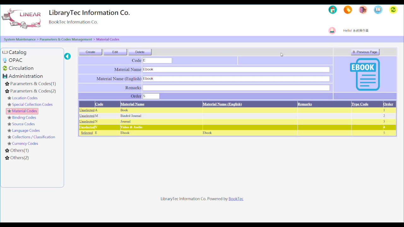This screenshot has height=227, width=404.
Task: Open Currency Codes page
Action: click(x=25, y=144)
